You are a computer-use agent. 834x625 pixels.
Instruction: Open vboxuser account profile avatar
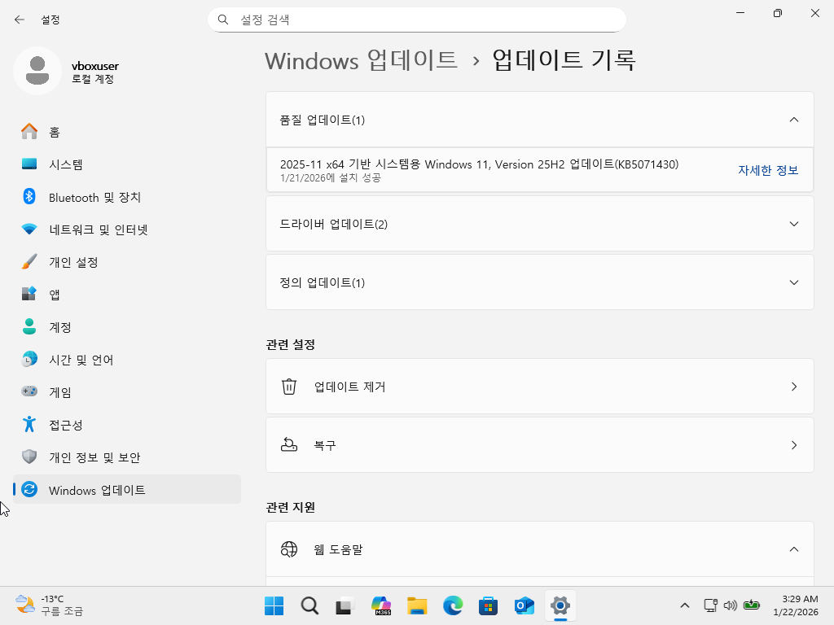[x=37, y=71]
